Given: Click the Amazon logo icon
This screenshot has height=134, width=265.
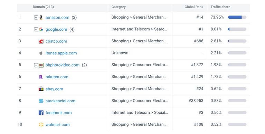Looking at the screenshot, I should 41,18.
